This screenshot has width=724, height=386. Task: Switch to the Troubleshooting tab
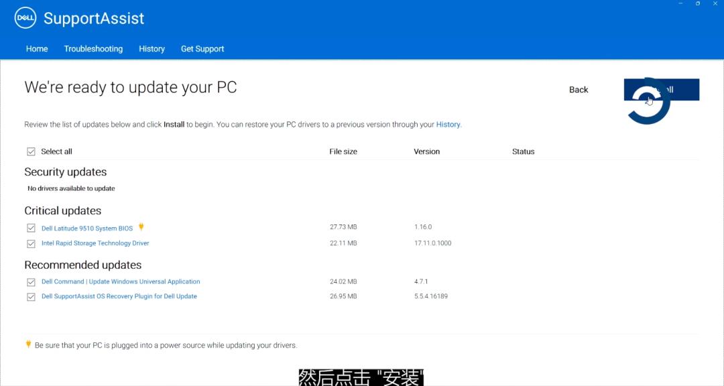tap(93, 48)
